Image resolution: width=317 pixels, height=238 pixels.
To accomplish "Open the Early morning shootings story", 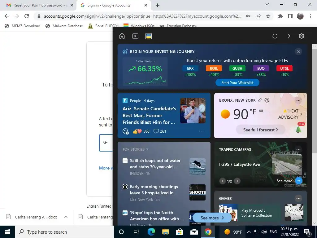I will pos(154,190).
